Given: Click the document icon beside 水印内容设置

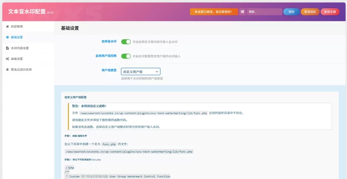Looking at the screenshot, I should point(7,48).
